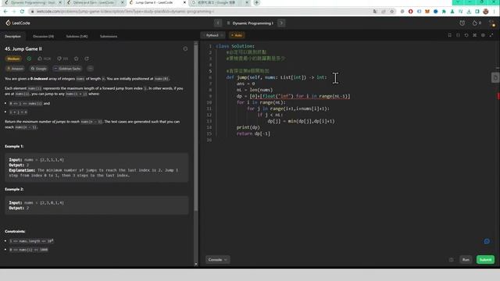Run the code
This screenshot has width=500, height=281.
[466, 260]
